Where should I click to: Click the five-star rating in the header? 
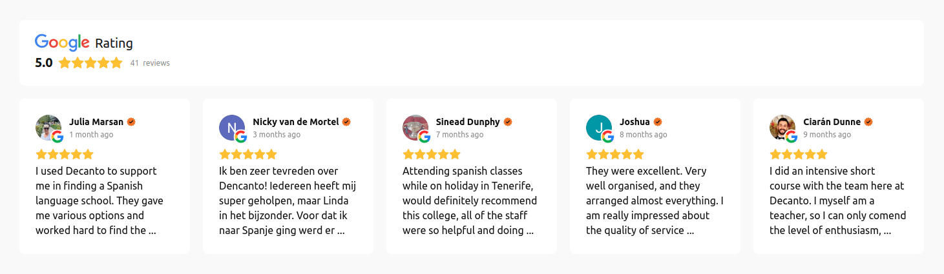click(90, 63)
